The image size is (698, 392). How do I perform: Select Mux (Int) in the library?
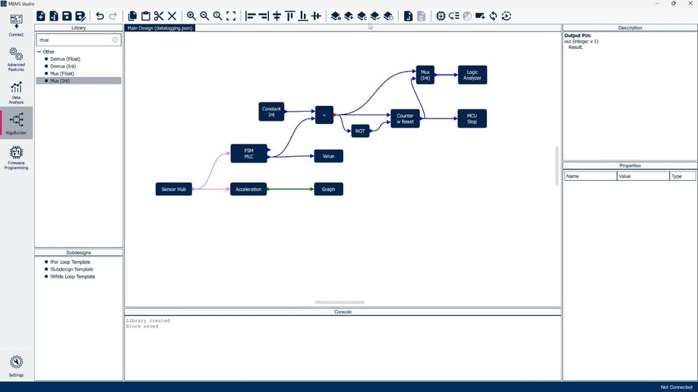59,81
